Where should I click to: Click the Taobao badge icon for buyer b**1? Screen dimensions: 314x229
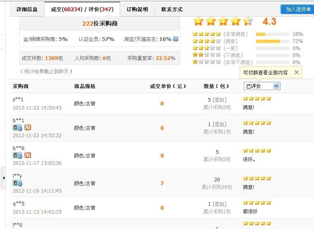click(x=28, y=128)
